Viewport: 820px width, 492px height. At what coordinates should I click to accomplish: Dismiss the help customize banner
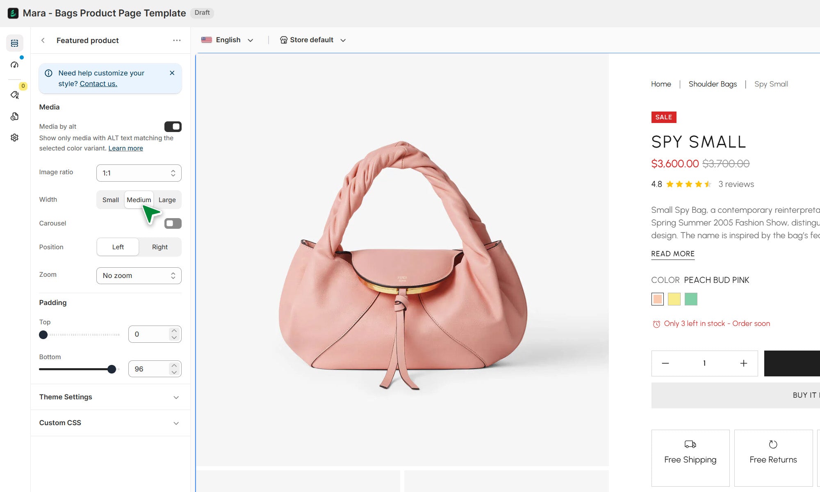click(x=172, y=73)
